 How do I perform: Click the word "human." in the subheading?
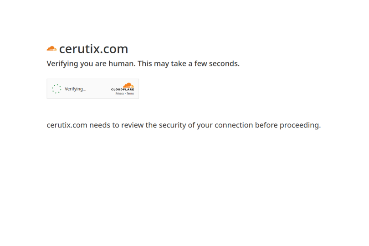click(x=122, y=64)
